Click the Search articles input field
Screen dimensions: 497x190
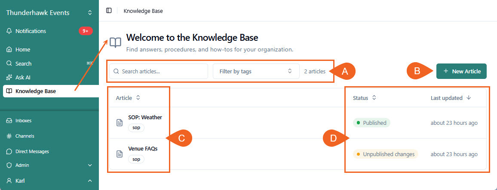[x=159, y=71]
